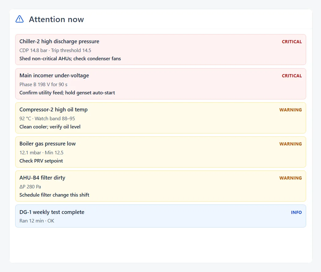Click Schedule filter change this shift
The image size is (321, 272).
click(x=54, y=195)
